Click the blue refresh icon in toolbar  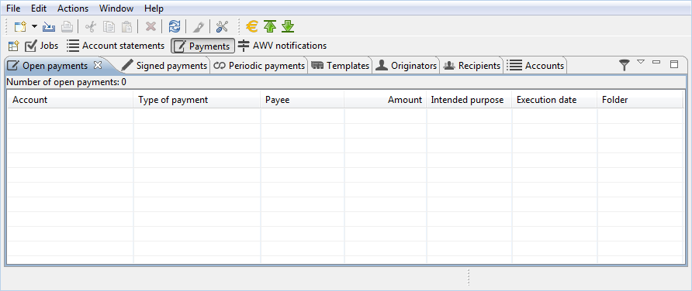175,27
